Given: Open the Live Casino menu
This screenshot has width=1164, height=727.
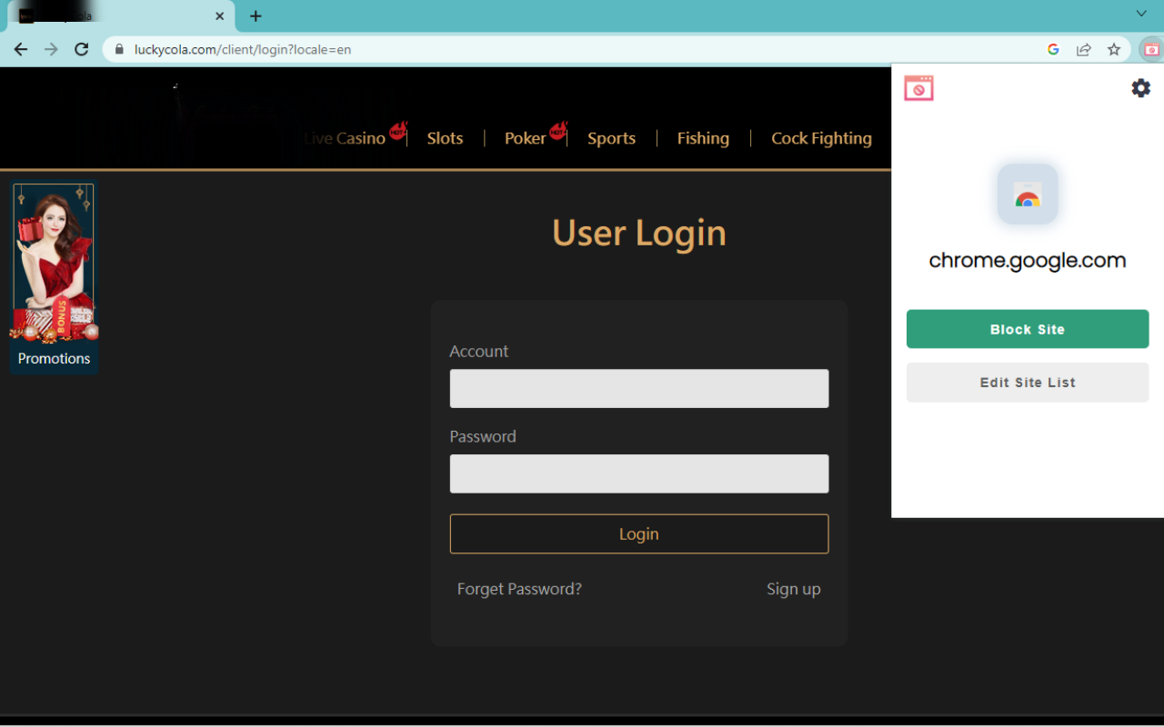Looking at the screenshot, I should point(345,138).
